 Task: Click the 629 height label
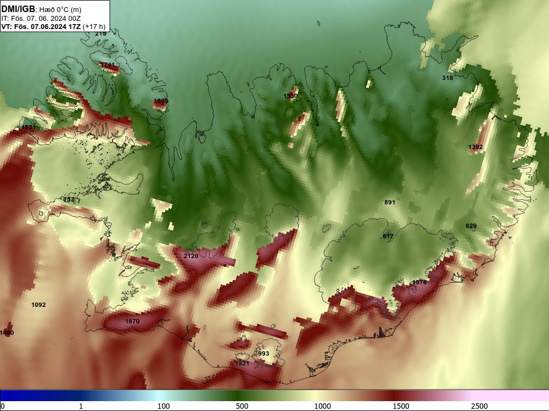click(x=471, y=226)
